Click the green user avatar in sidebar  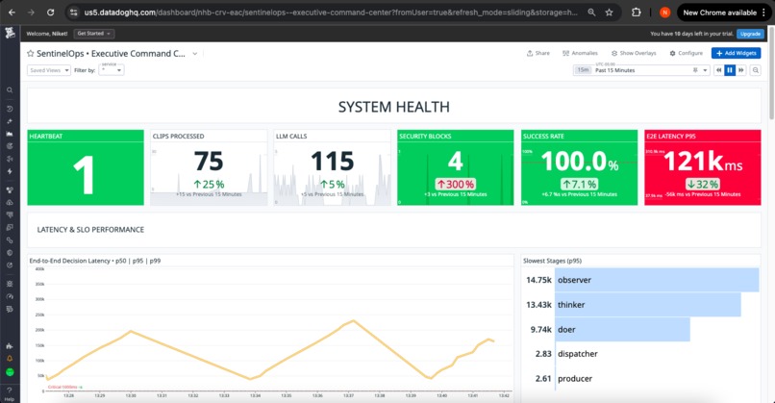(10, 372)
